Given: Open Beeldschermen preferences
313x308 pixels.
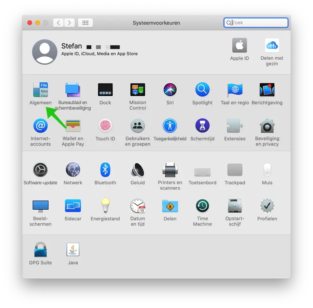Looking at the screenshot, I should click(41, 206).
